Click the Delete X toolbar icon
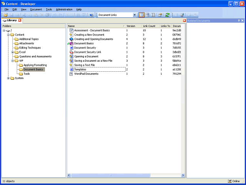 coord(42,15)
